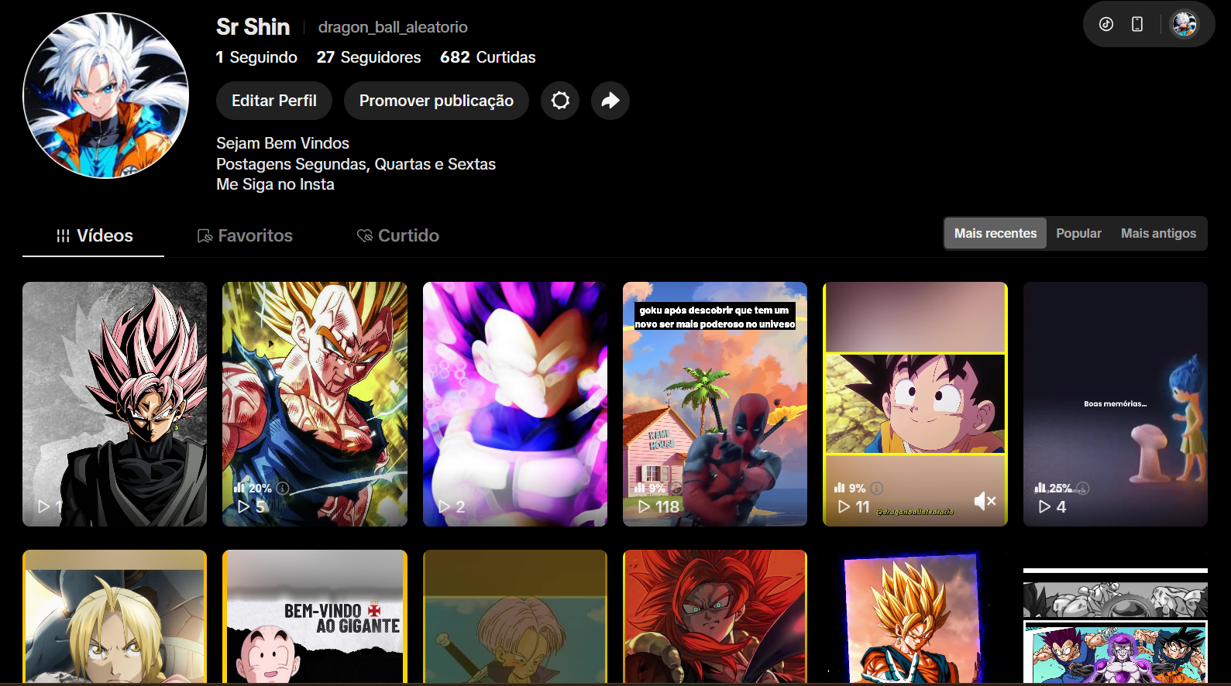Switch to the Vídeos tab
The width and height of the screenshot is (1231, 686).
click(x=94, y=235)
